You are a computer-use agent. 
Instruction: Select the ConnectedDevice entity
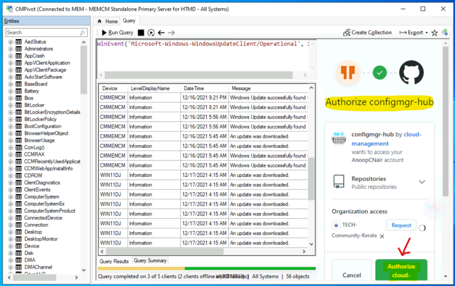(43, 218)
